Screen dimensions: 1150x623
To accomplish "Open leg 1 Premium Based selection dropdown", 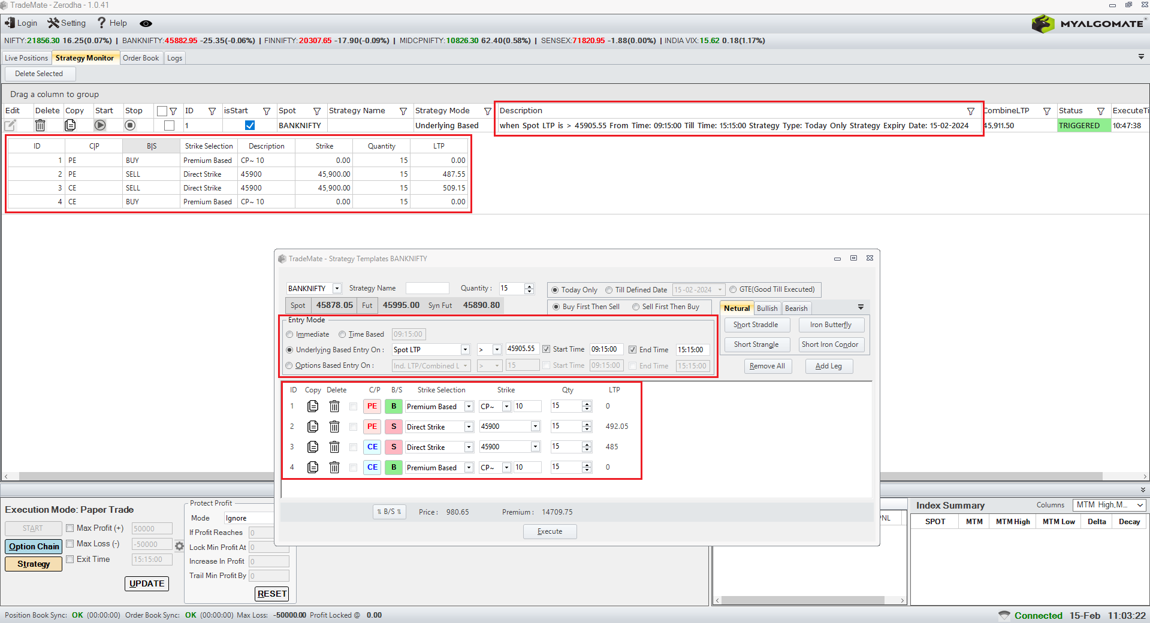I will tap(469, 407).
